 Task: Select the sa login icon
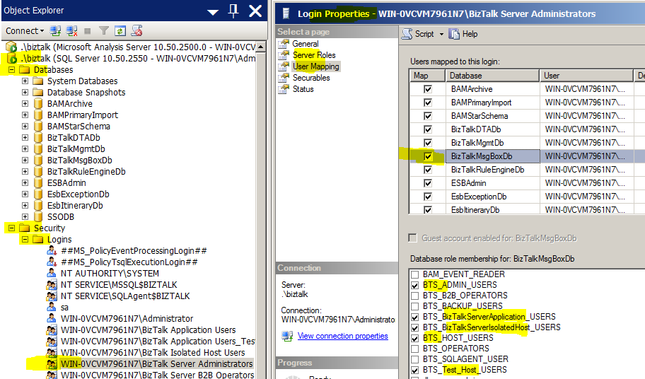click(52, 308)
